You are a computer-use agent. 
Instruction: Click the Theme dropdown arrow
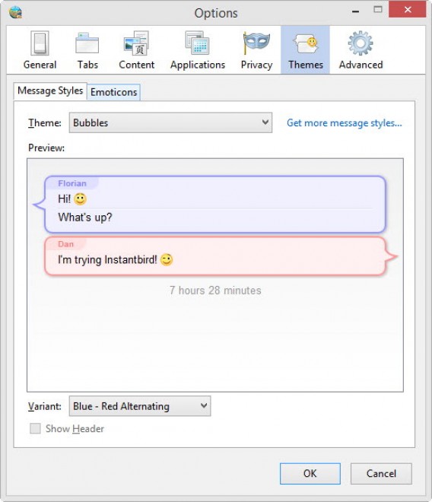click(x=265, y=122)
